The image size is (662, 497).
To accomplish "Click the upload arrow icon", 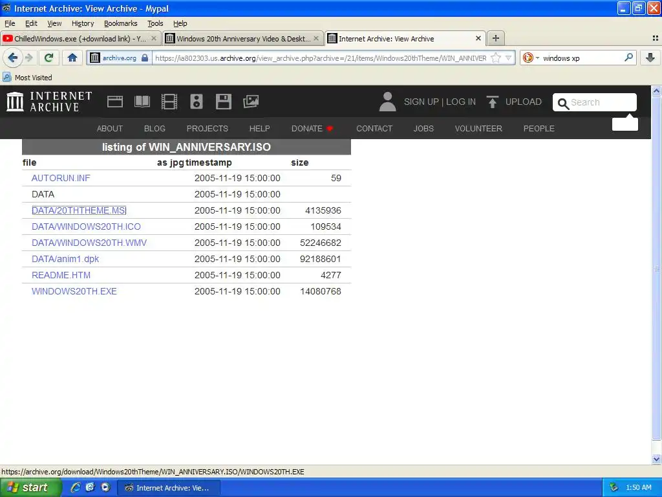I will click(492, 102).
